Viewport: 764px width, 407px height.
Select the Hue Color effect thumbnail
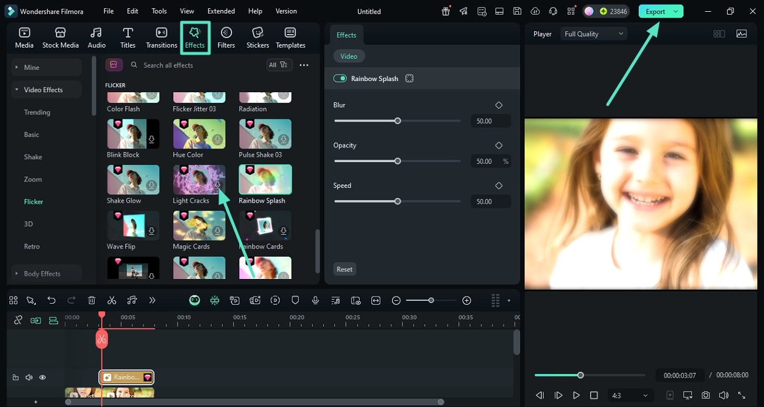199,133
